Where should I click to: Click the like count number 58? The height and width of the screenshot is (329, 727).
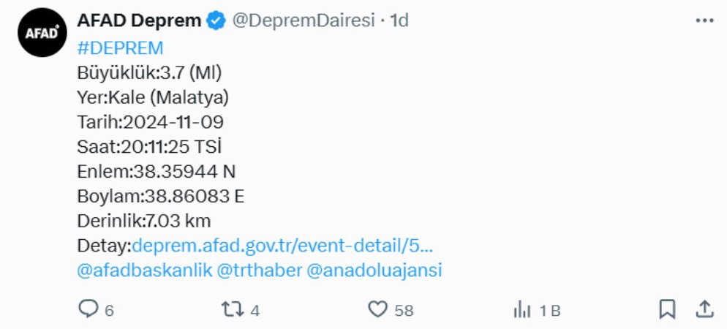[404, 311]
